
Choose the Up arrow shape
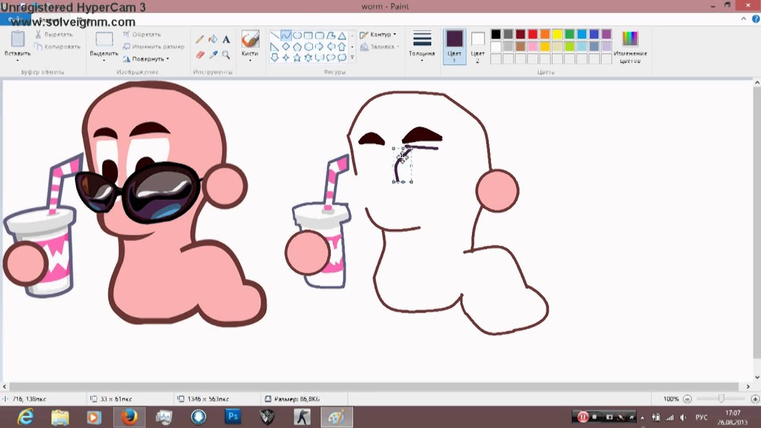(342, 47)
